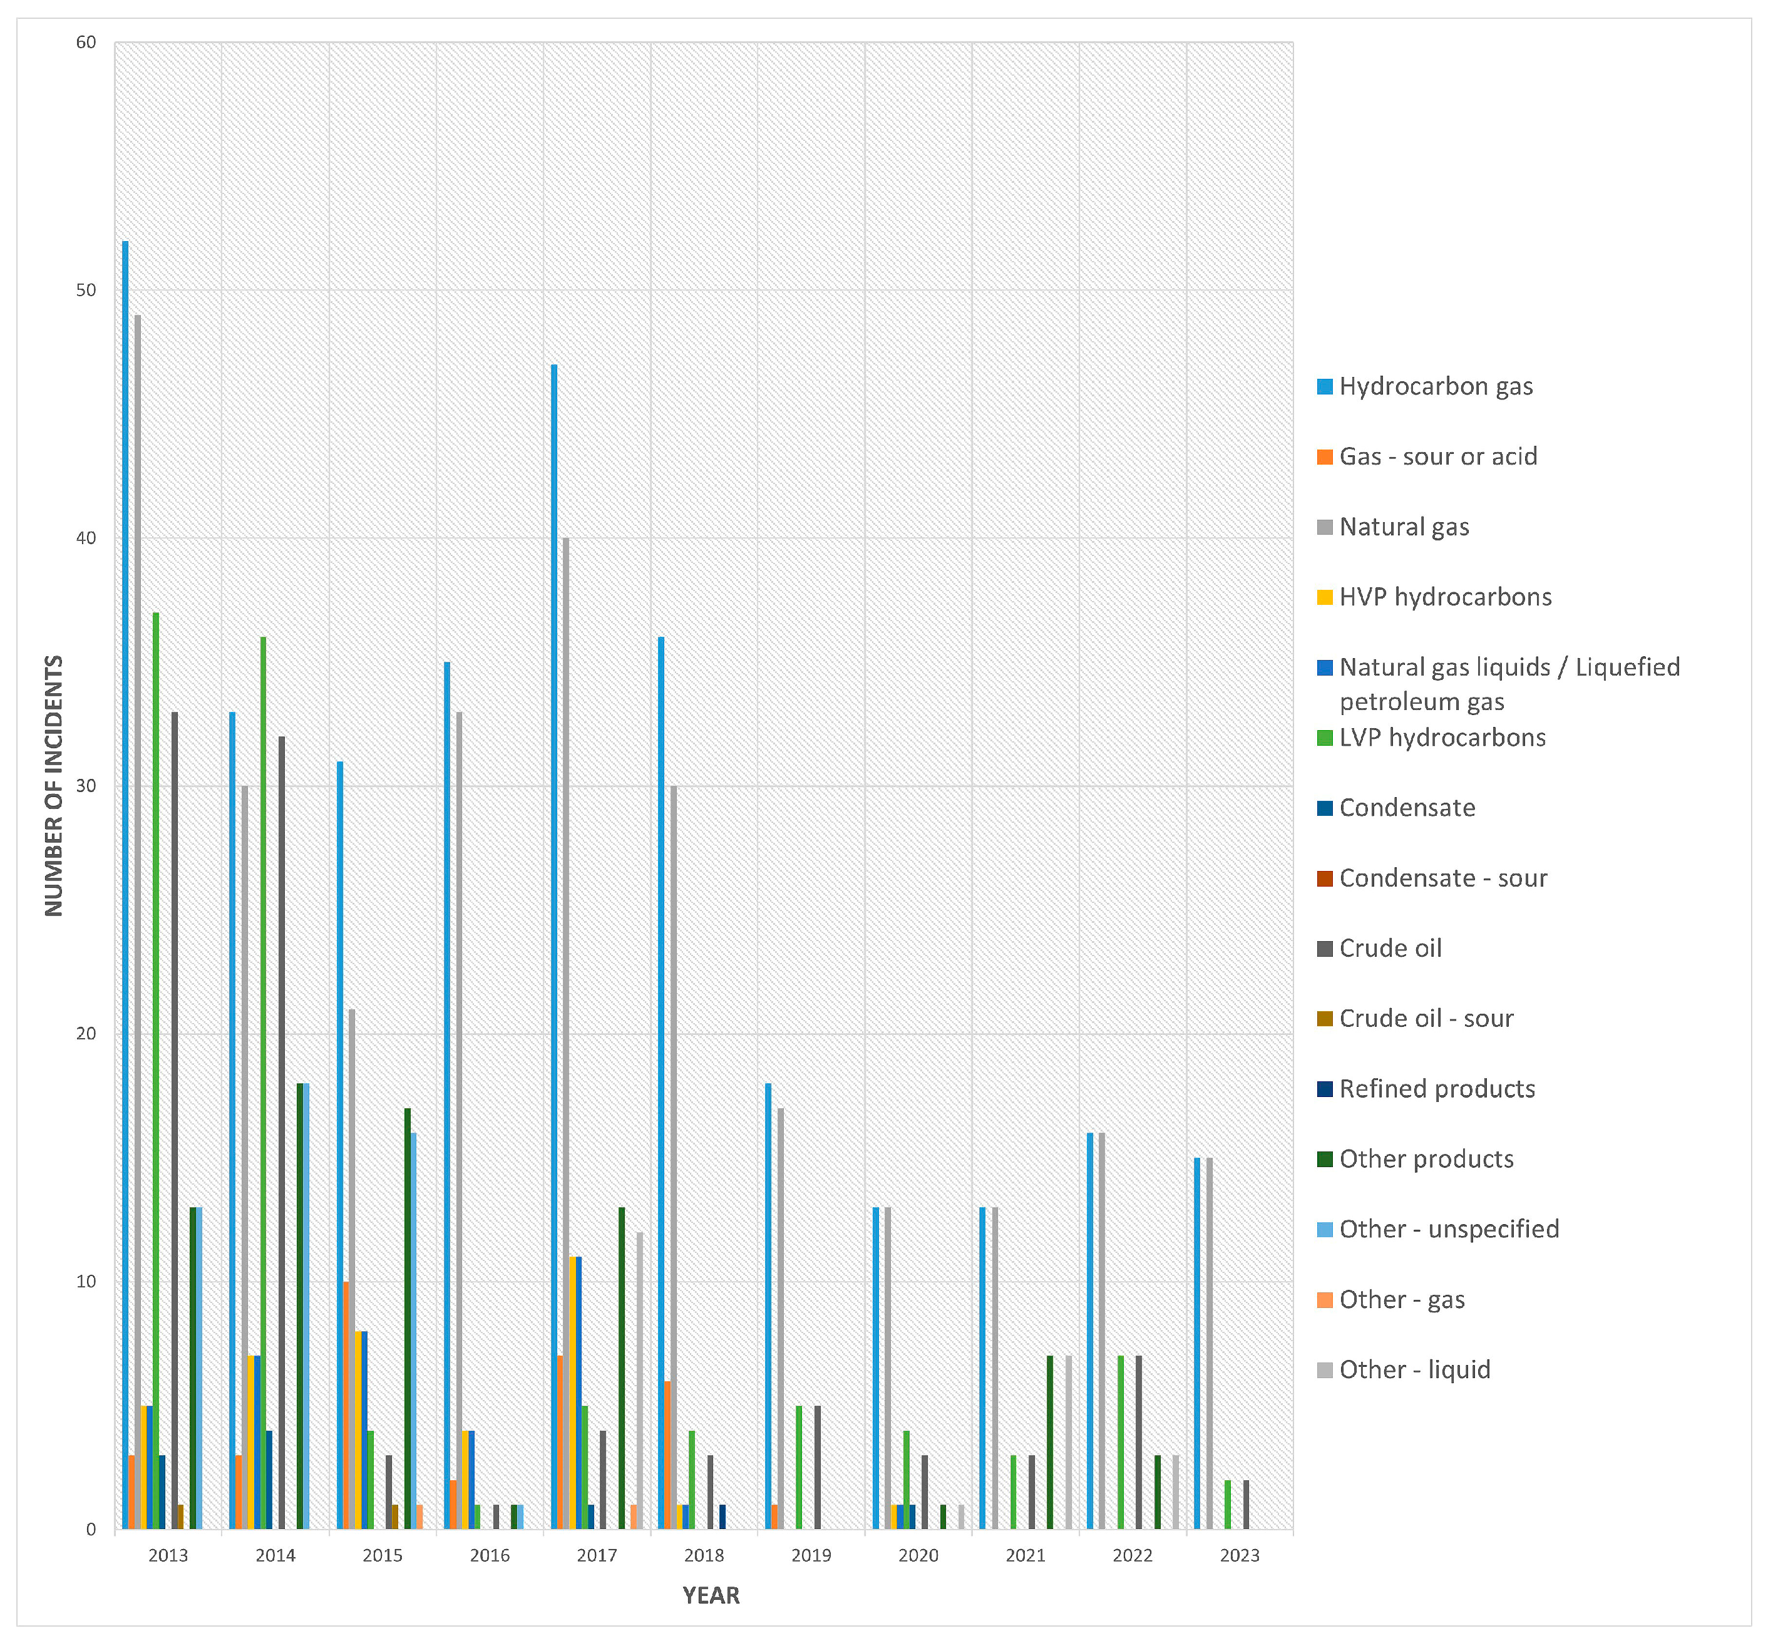1773x1648 pixels.
Task: Click the YEAR axis title
Action: pos(711,1596)
